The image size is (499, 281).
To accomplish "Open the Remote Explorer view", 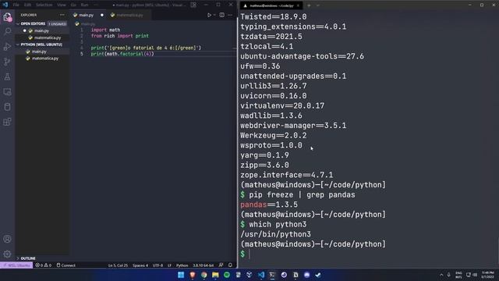I will pos(7,92).
